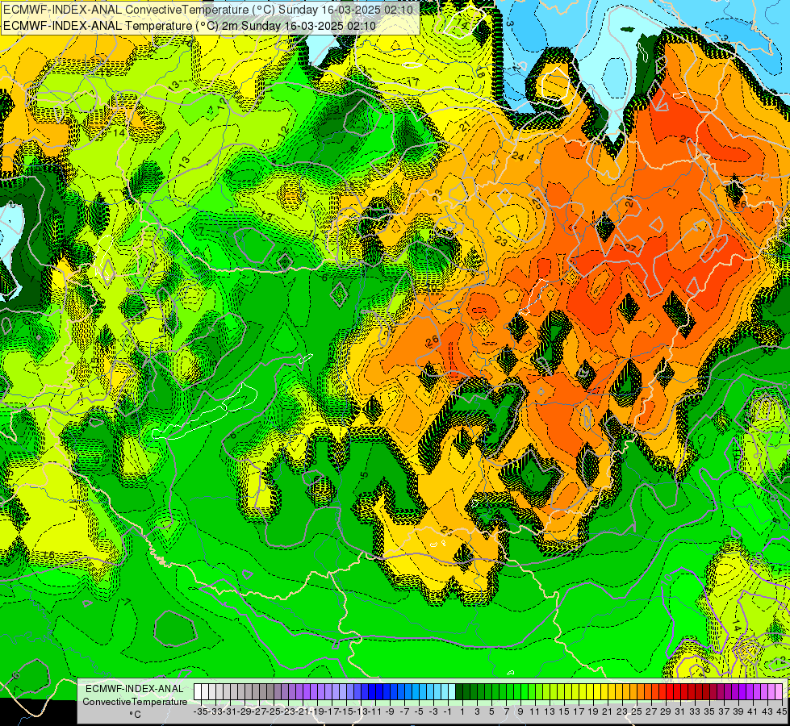This screenshot has width=790, height=726.
Task: Click the '24' contour label on the map
Action: pyautogui.click(x=517, y=156)
